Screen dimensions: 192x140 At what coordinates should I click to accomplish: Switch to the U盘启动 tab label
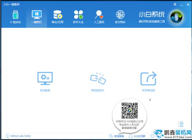(15, 22)
